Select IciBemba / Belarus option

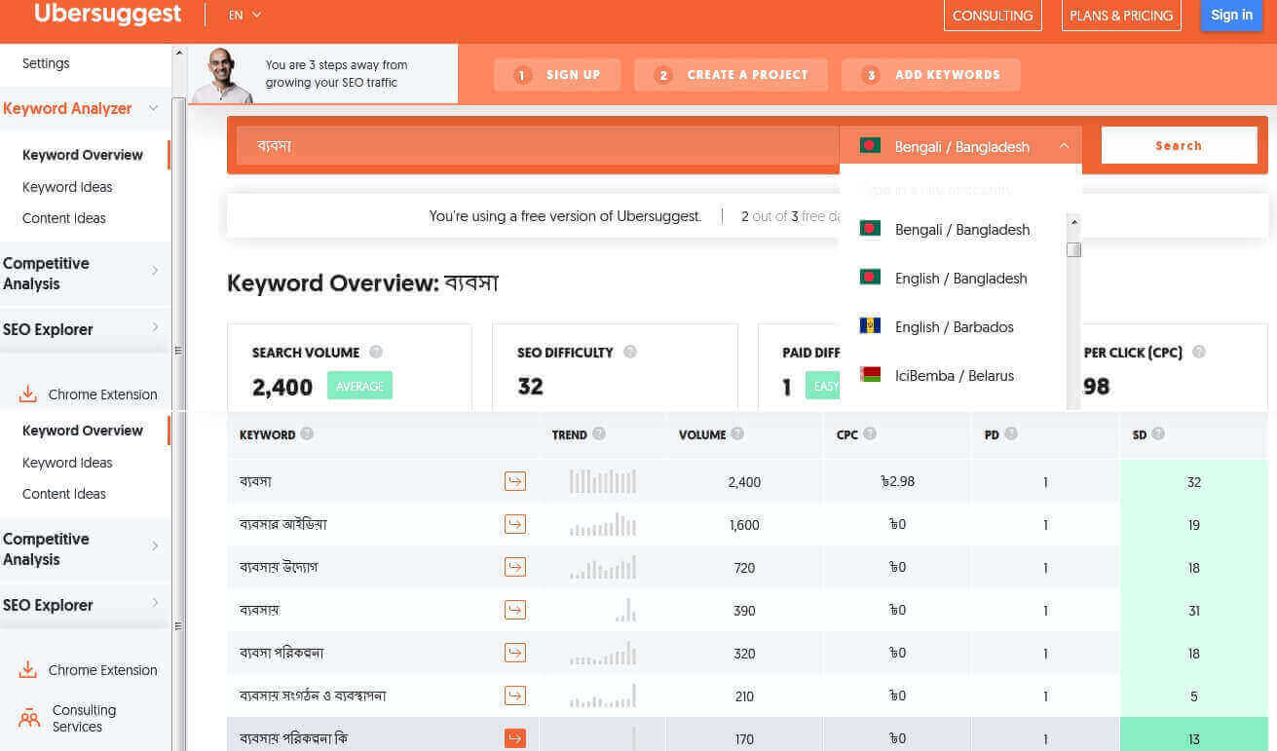(953, 375)
